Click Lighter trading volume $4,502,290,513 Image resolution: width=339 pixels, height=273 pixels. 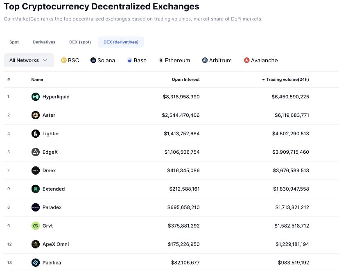[291, 134]
